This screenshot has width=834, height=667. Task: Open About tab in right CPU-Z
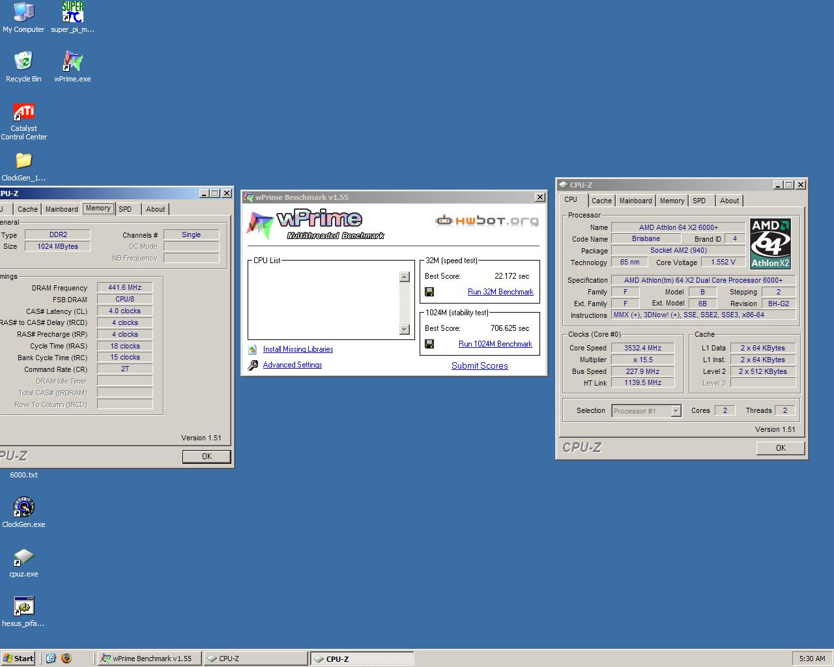(x=729, y=201)
